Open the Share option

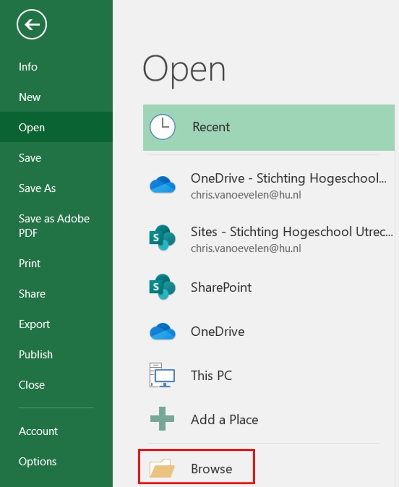tap(32, 294)
